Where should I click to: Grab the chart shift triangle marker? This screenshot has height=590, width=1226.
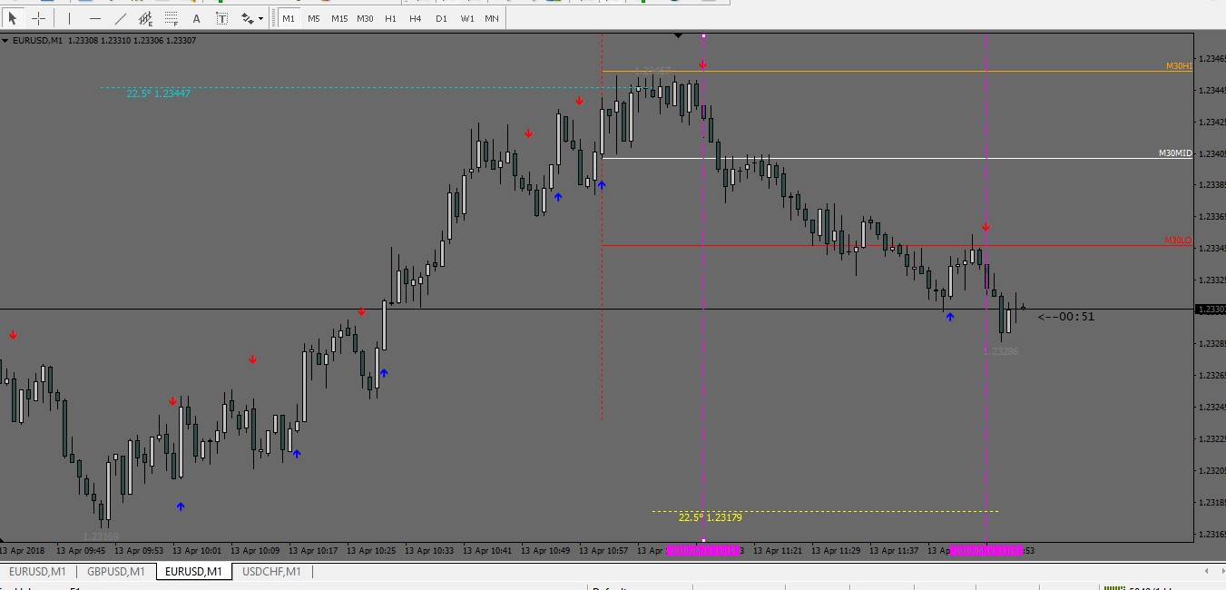[678, 35]
